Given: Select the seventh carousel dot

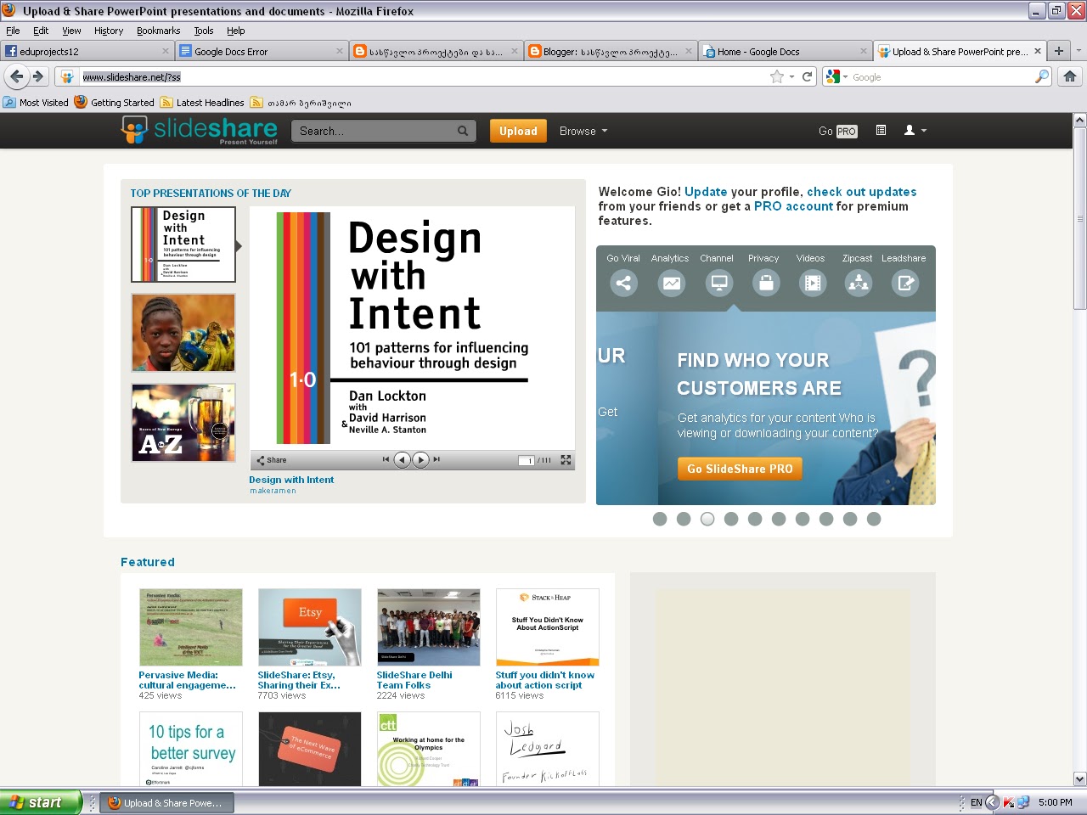Looking at the screenshot, I should click(x=803, y=519).
